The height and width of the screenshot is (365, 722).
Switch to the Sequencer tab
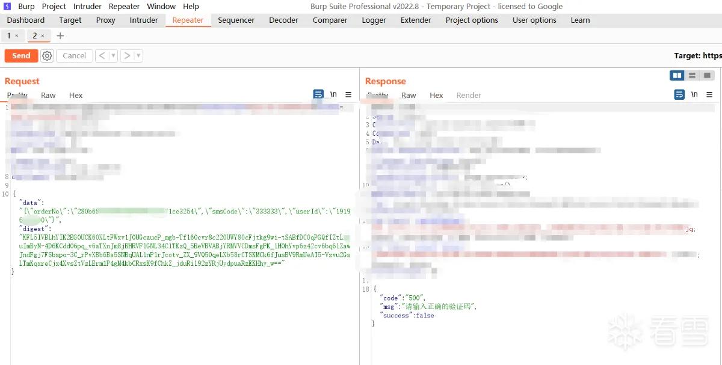(236, 20)
